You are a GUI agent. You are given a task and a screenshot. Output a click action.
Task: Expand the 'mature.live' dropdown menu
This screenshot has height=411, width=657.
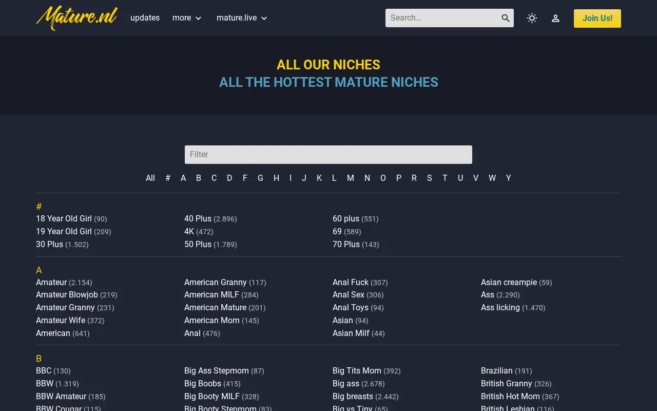pos(242,18)
